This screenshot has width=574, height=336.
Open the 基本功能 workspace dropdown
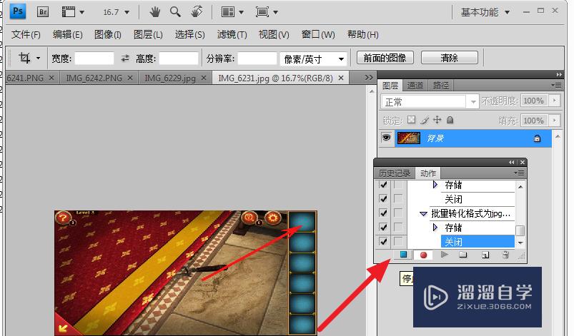point(507,12)
